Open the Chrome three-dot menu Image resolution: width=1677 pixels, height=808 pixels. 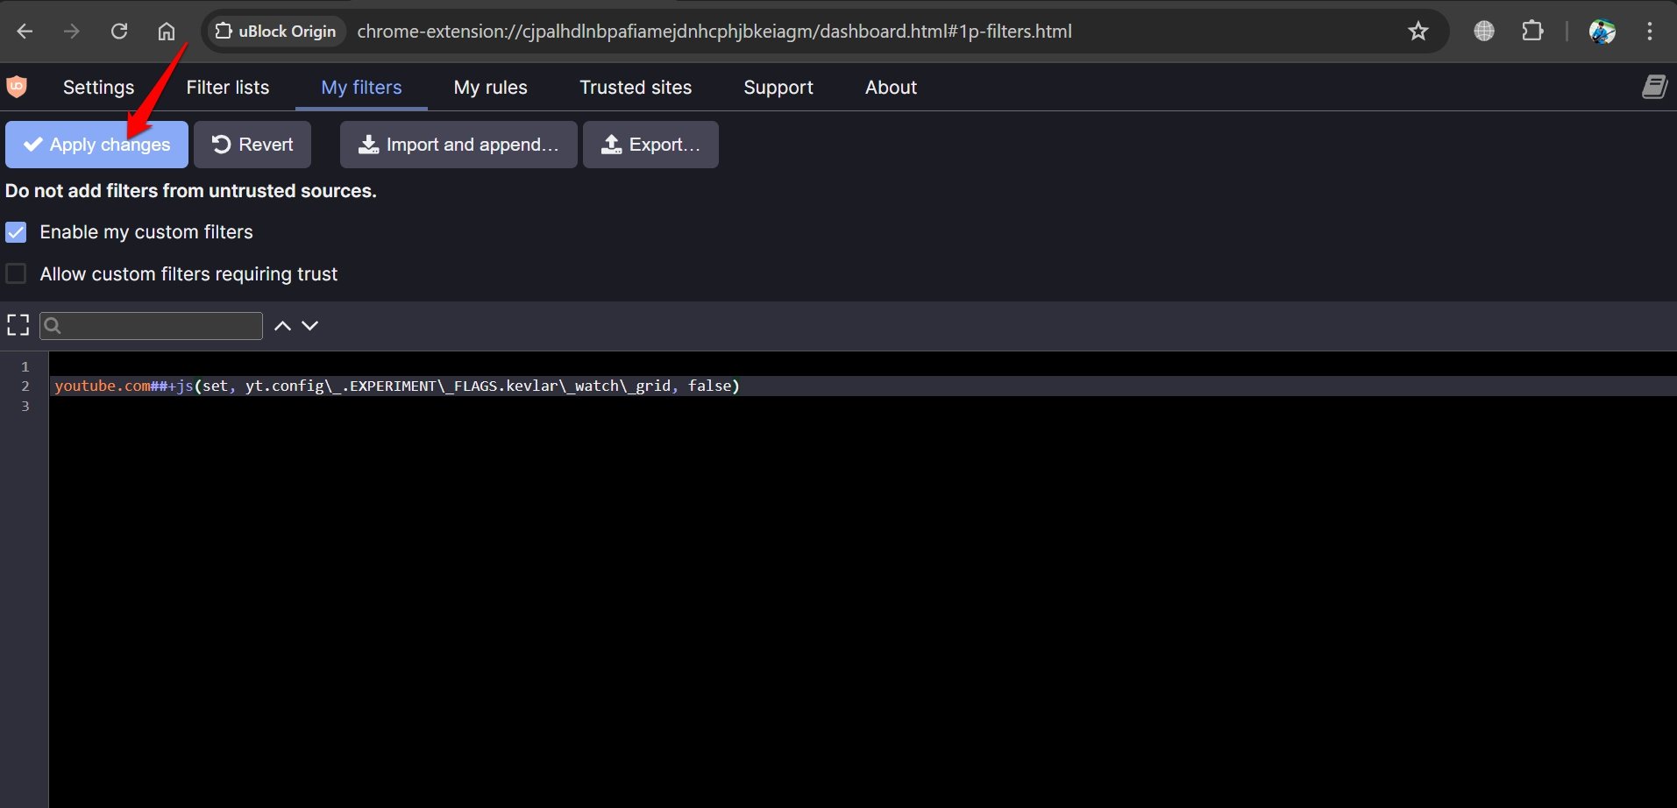point(1650,32)
